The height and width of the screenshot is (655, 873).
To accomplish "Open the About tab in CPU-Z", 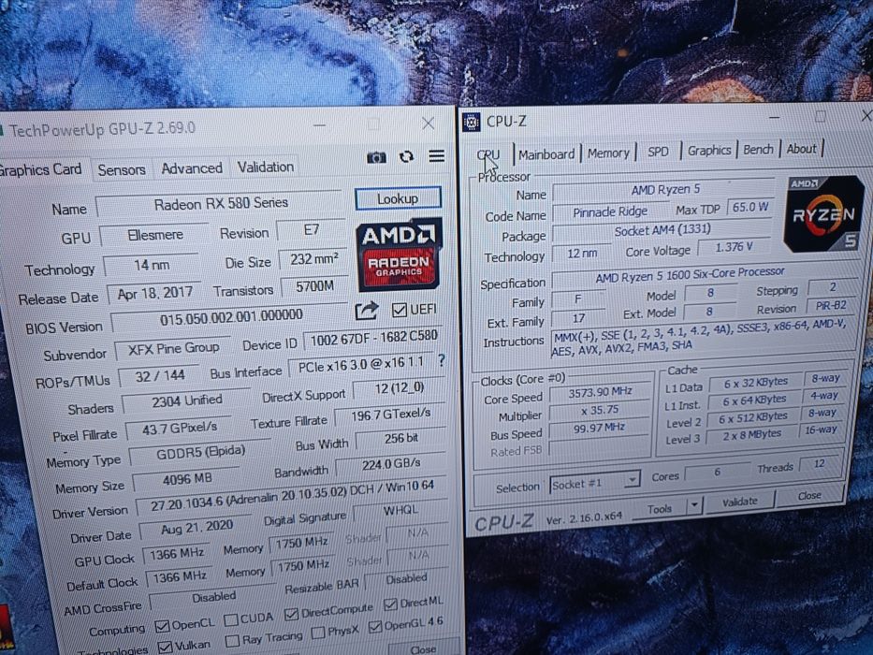I will pyautogui.click(x=801, y=149).
